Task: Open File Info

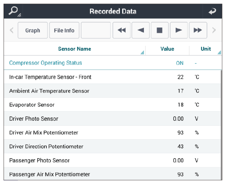Action: (x=64, y=30)
